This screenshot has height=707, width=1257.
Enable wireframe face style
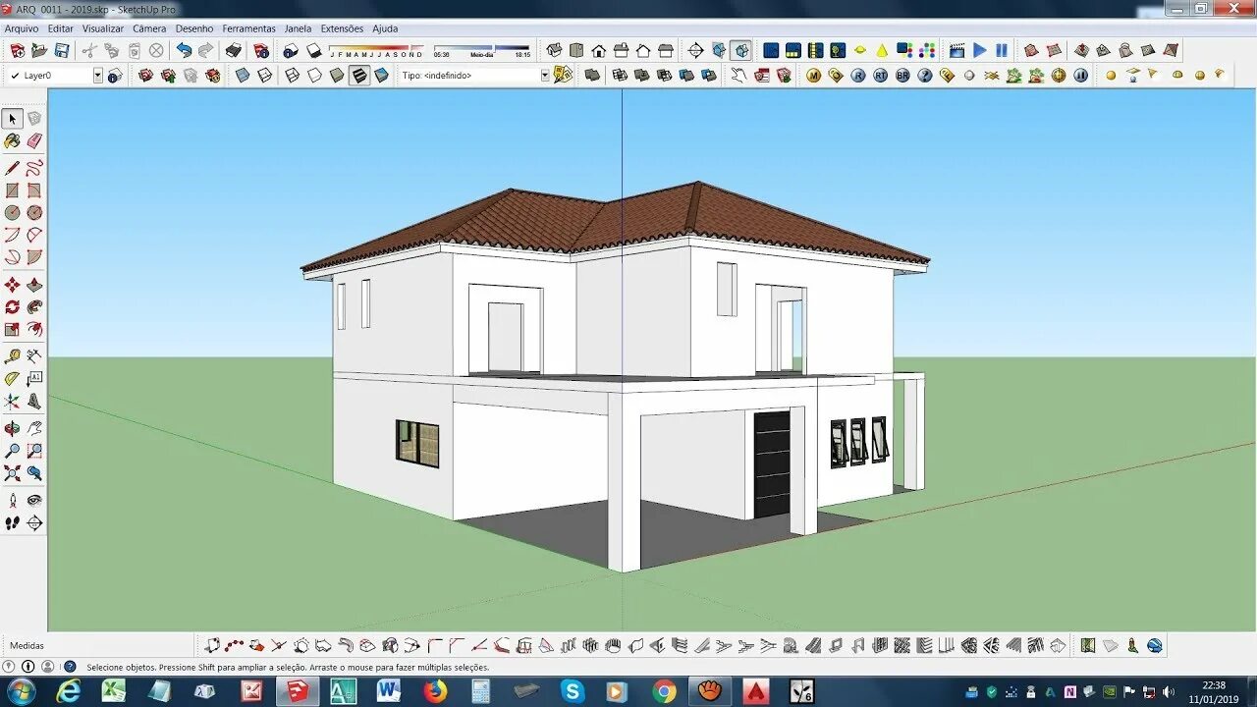[293, 75]
